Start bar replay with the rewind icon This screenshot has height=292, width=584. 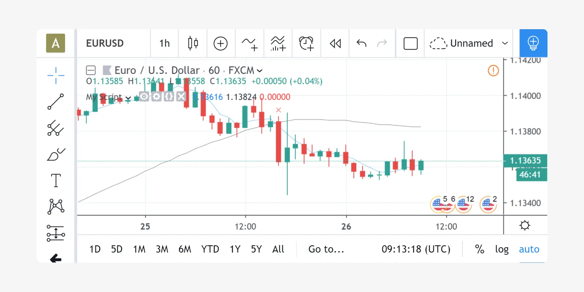point(335,43)
